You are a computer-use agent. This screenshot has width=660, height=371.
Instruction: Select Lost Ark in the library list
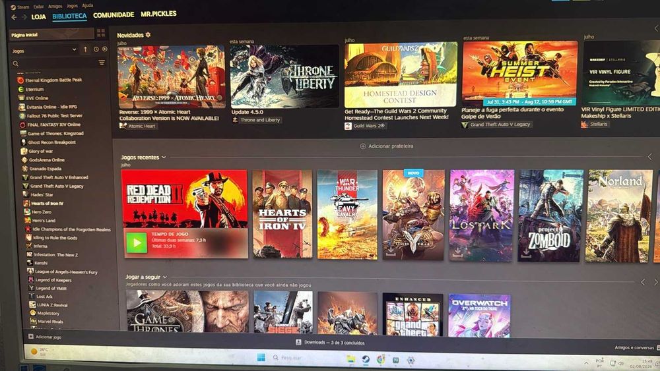click(x=44, y=297)
